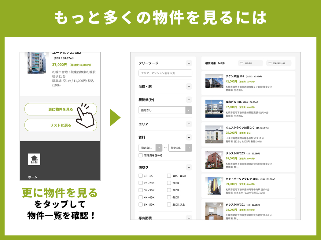Check the 3LDK checkbox

[x=169, y=190]
